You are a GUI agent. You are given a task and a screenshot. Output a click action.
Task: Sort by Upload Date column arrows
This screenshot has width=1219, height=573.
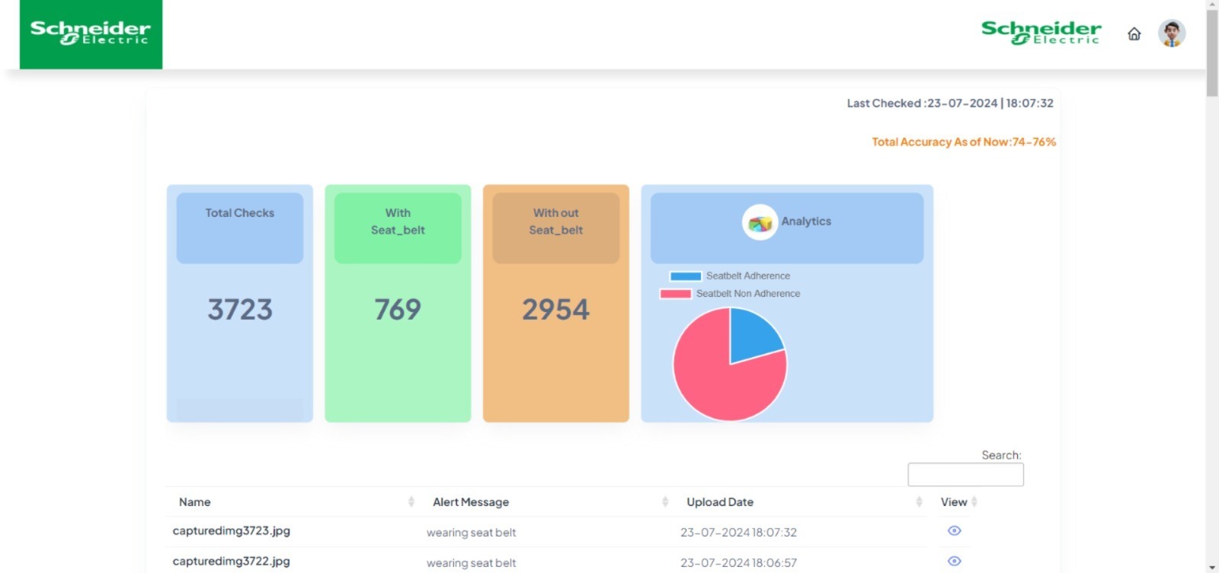coord(919,501)
